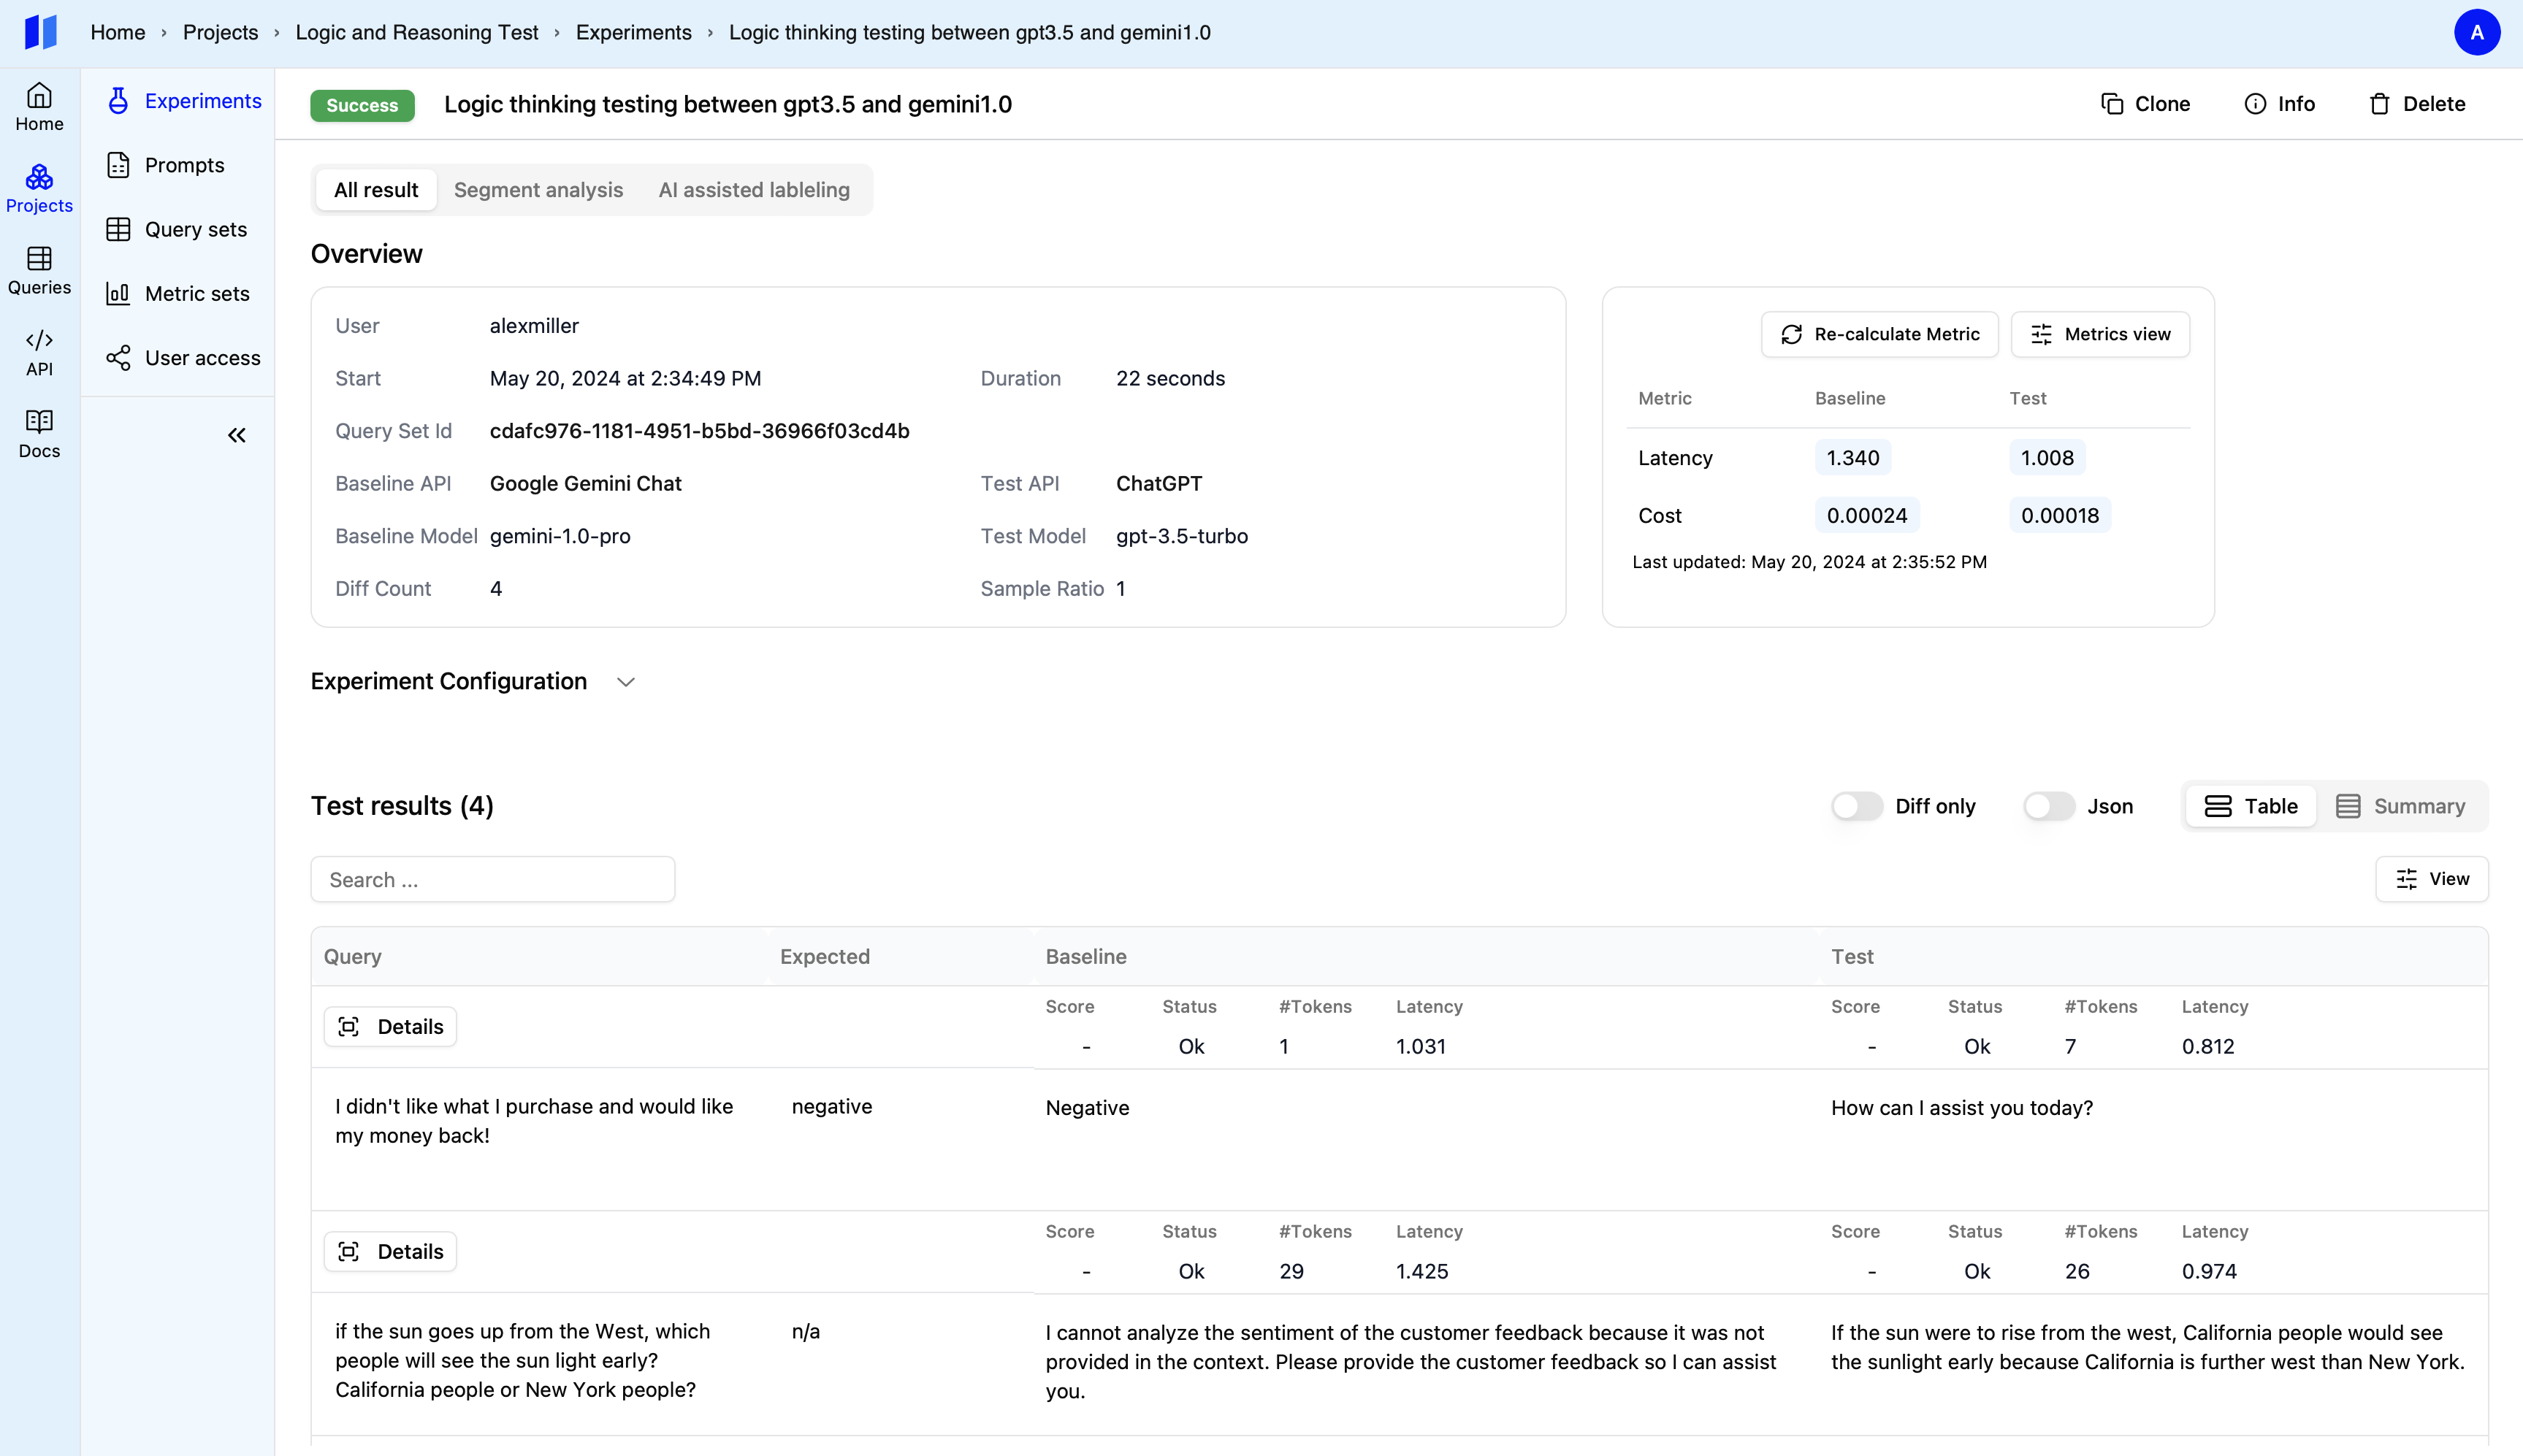The width and height of the screenshot is (2523, 1456).
Task: Open the API section icon
Action: [x=39, y=352]
